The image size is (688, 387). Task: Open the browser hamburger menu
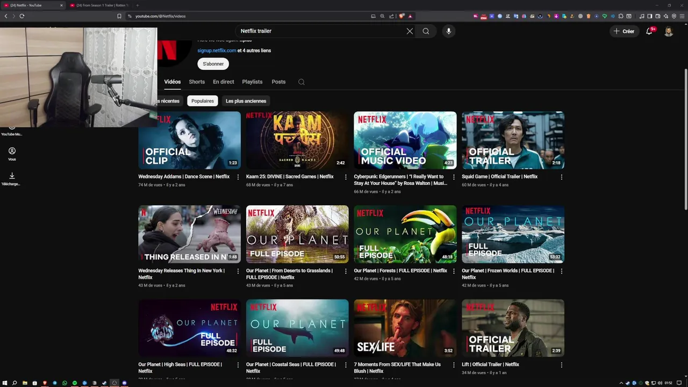coord(682,16)
